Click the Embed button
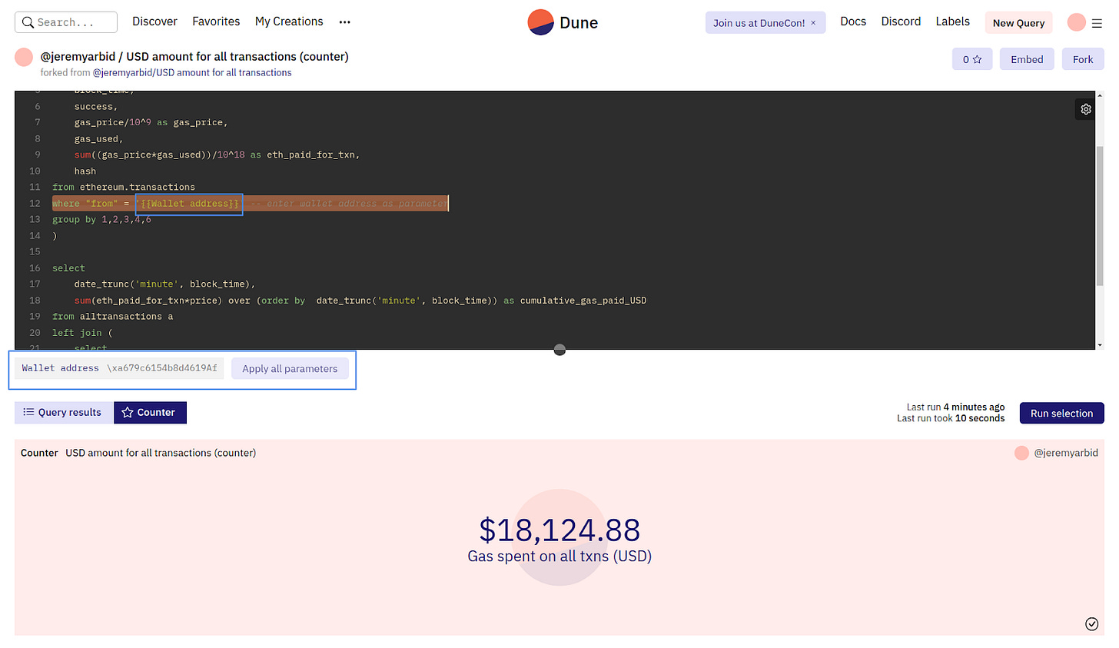Screen dimensions: 1119x648 (1027, 59)
